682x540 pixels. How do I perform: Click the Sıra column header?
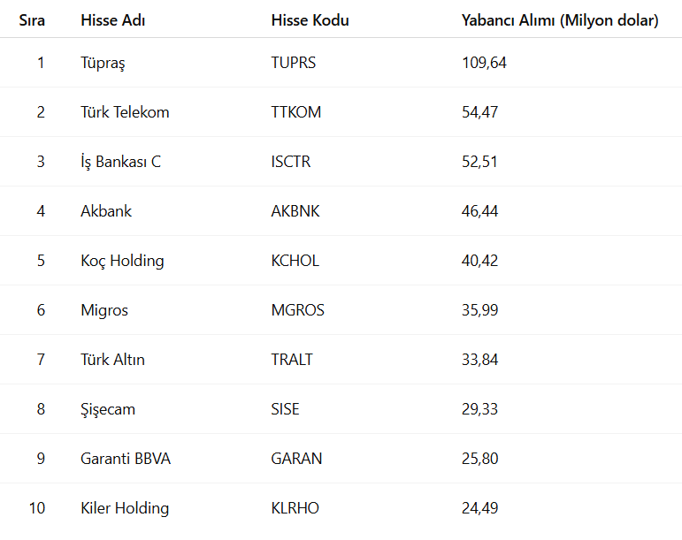pyautogui.click(x=32, y=20)
